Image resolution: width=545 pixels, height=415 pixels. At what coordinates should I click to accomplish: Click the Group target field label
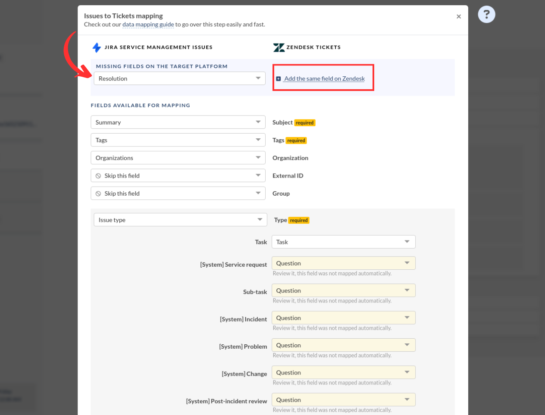pyautogui.click(x=281, y=193)
